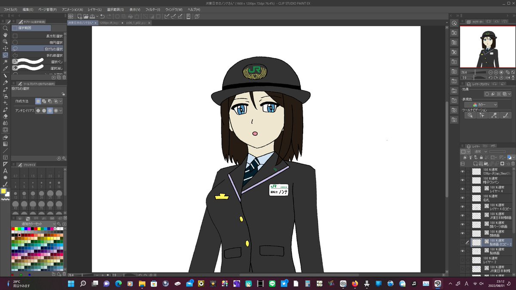Click Border effect circle in Layer Property
This screenshot has height=290, width=516.
point(487,94)
